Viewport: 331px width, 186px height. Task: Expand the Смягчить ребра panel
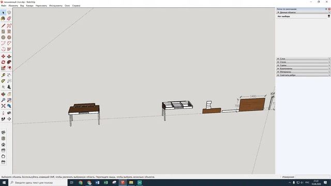pos(303,75)
